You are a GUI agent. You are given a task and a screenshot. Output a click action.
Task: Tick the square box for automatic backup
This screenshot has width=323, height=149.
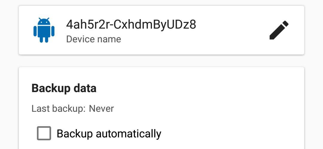click(x=44, y=133)
